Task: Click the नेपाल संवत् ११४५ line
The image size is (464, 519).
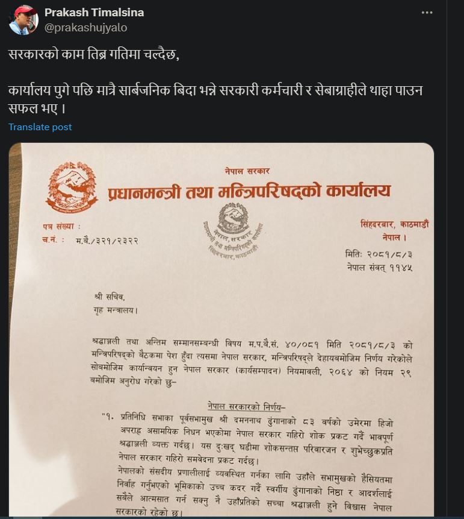Action: pos(380,268)
